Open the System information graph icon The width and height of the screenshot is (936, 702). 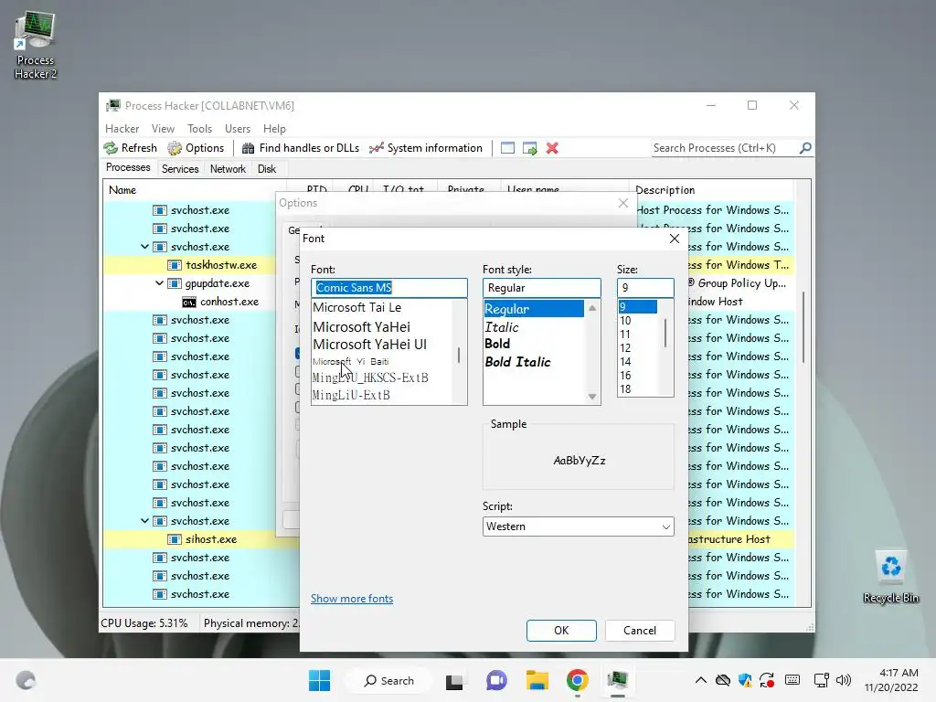(376, 148)
